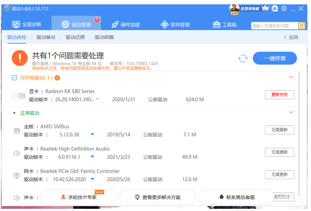Click the 会员享特权 crown icon
Screen dimensions: 311x211
click(265, 8)
